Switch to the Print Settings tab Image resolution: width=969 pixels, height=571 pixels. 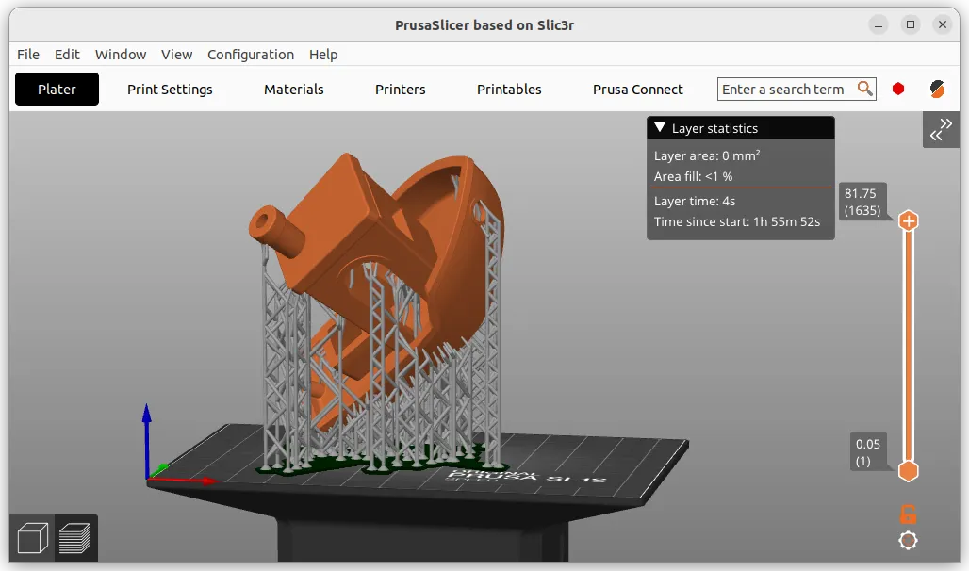coord(170,90)
